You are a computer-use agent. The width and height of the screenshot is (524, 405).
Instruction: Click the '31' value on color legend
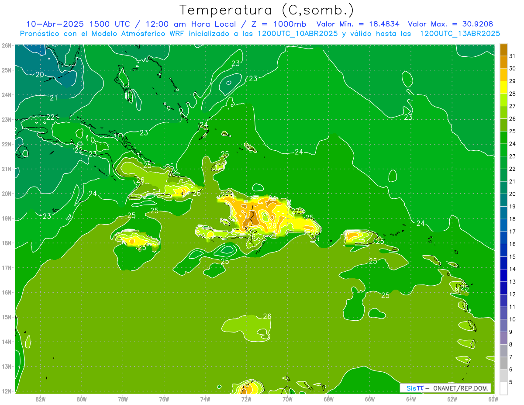pos(513,55)
